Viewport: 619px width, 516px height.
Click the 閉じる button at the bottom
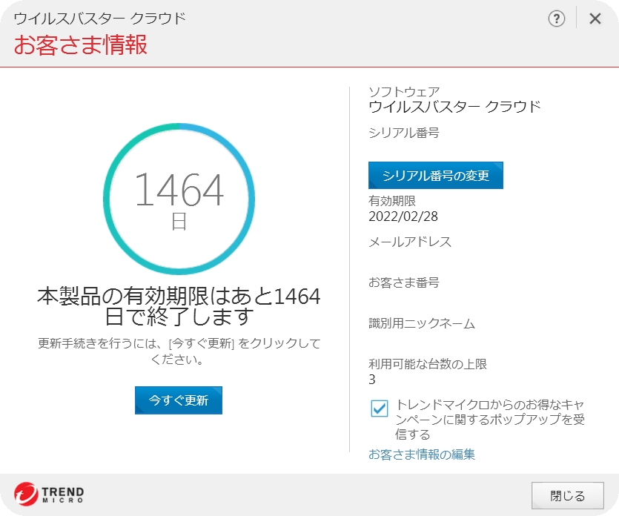(567, 494)
